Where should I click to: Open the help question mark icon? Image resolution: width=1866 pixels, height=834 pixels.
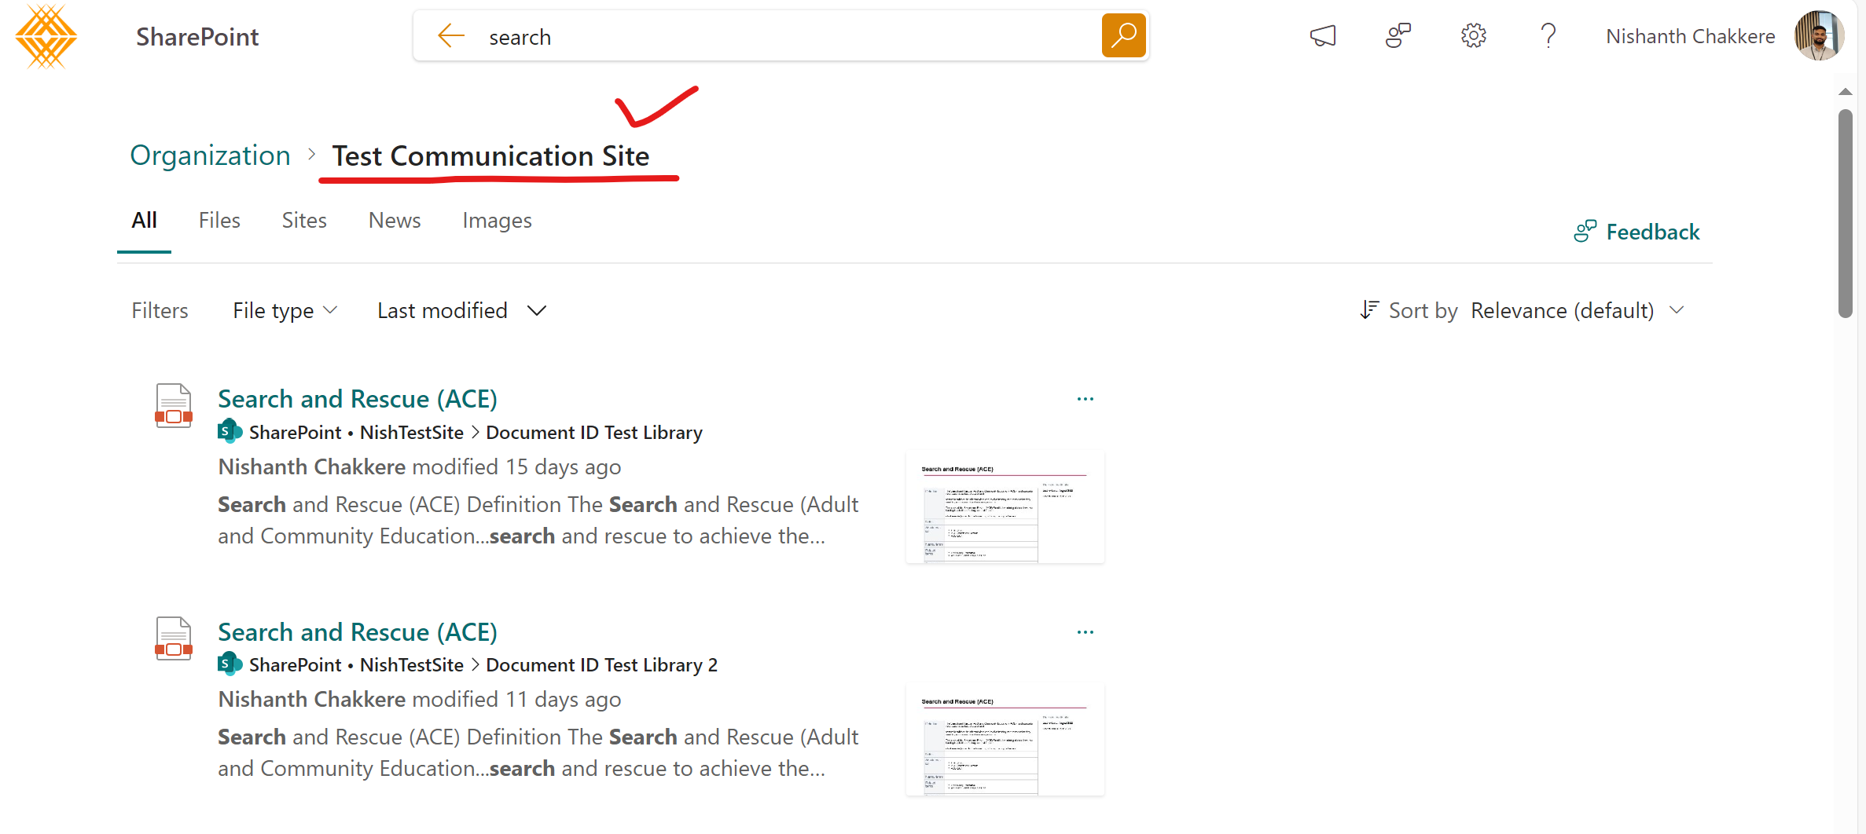coord(1548,35)
